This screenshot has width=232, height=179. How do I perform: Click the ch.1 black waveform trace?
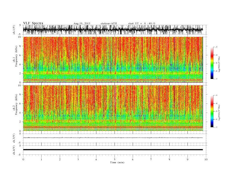[x=113, y=30]
